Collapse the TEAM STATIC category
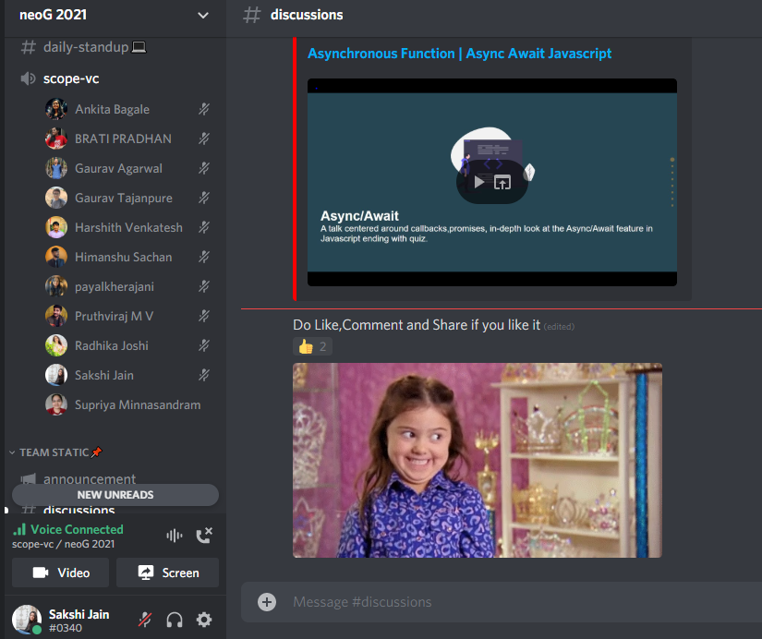 pyautogui.click(x=54, y=452)
